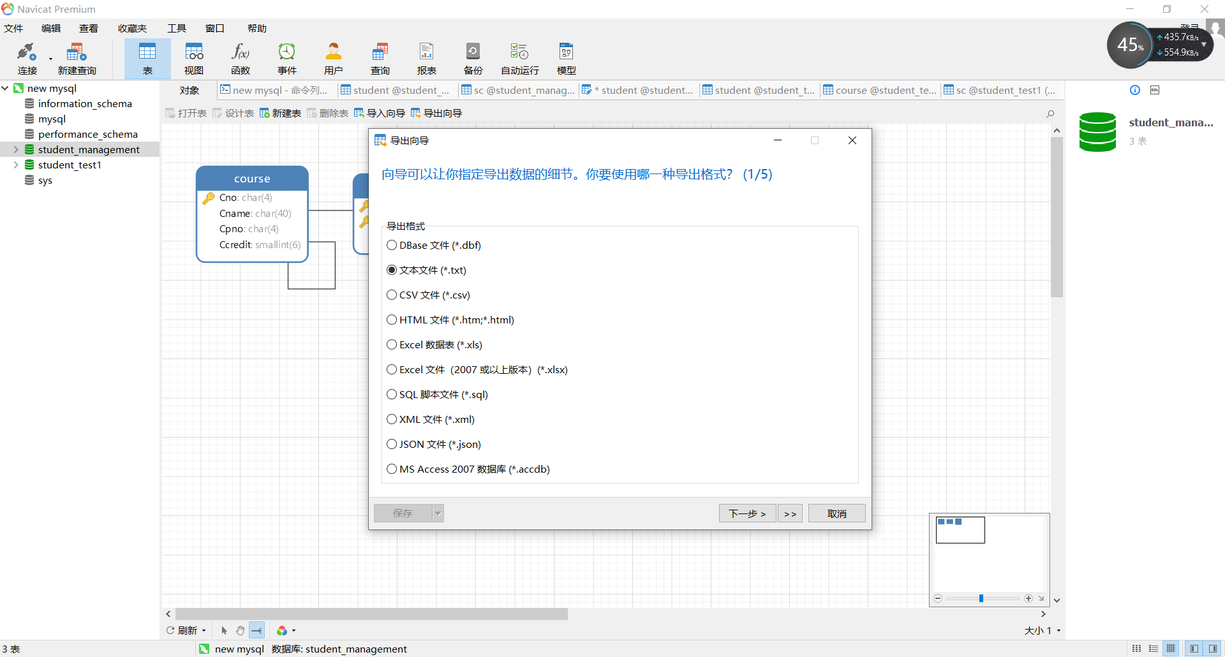Open the 保存 button dropdown arrow
The image size is (1225, 657).
click(438, 513)
